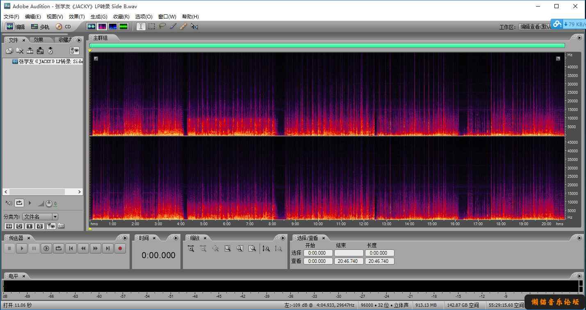Screen dimensions: 586x310
Task: Select the Scrub tool
Action: [x=194, y=26]
